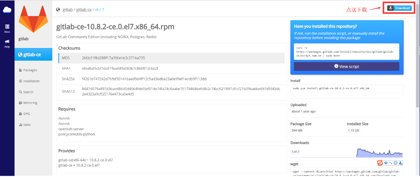The width and height of the screenshot is (420, 177).
Task: Click the package title gitlab-ce-10.8.2-ce.0.el7.x86_64.rpm
Action: pyautogui.click(x=115, y=27)
